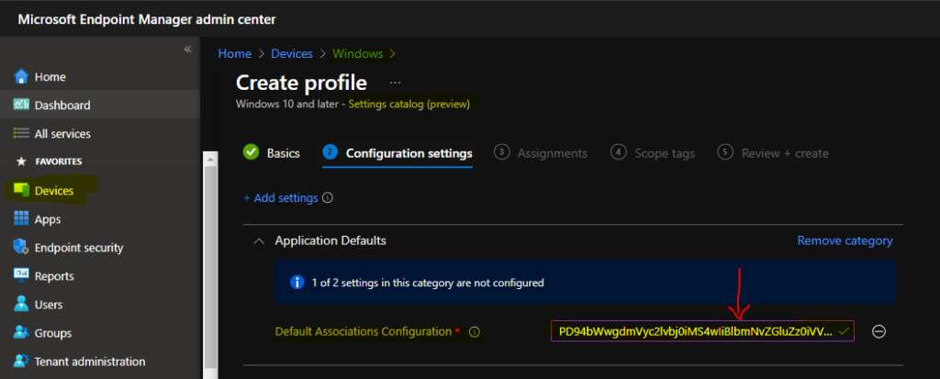The width and height of the screenshot is (940, 379).
Task: Click the Remove category link
Action: (x=845, y=240)
